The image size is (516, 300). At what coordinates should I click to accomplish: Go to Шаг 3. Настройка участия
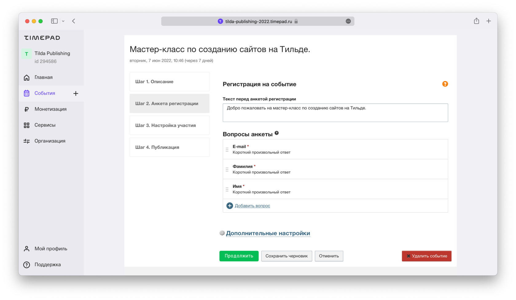click(x=170, y=125)
